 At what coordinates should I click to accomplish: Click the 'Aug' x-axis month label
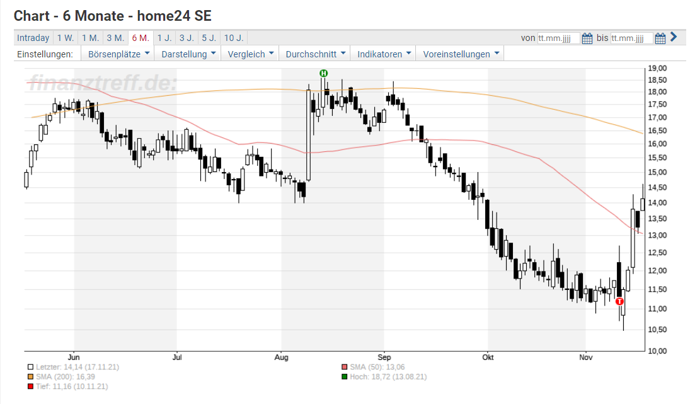(281, 357)
